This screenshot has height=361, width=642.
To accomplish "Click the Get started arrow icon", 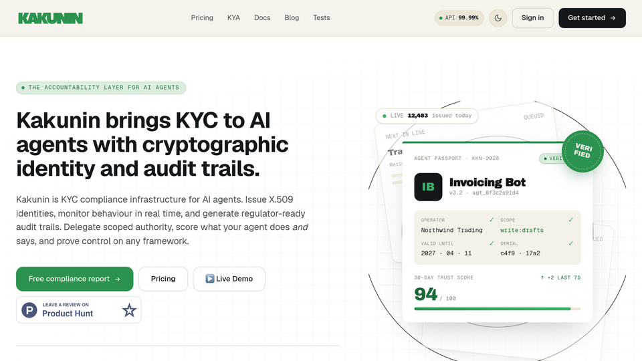I will [x=613, y=18].
